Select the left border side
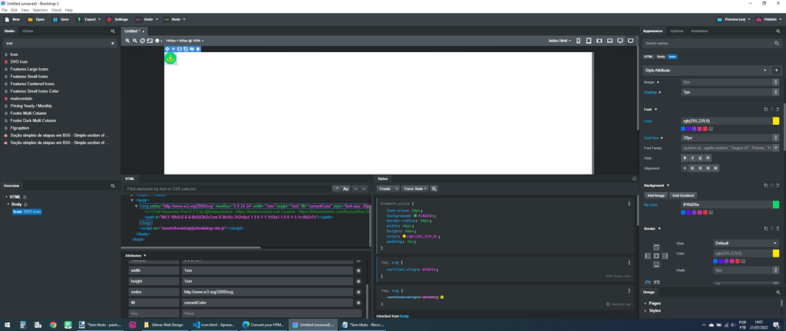This screenshot has width=786, height=331. tap(648, 256)
